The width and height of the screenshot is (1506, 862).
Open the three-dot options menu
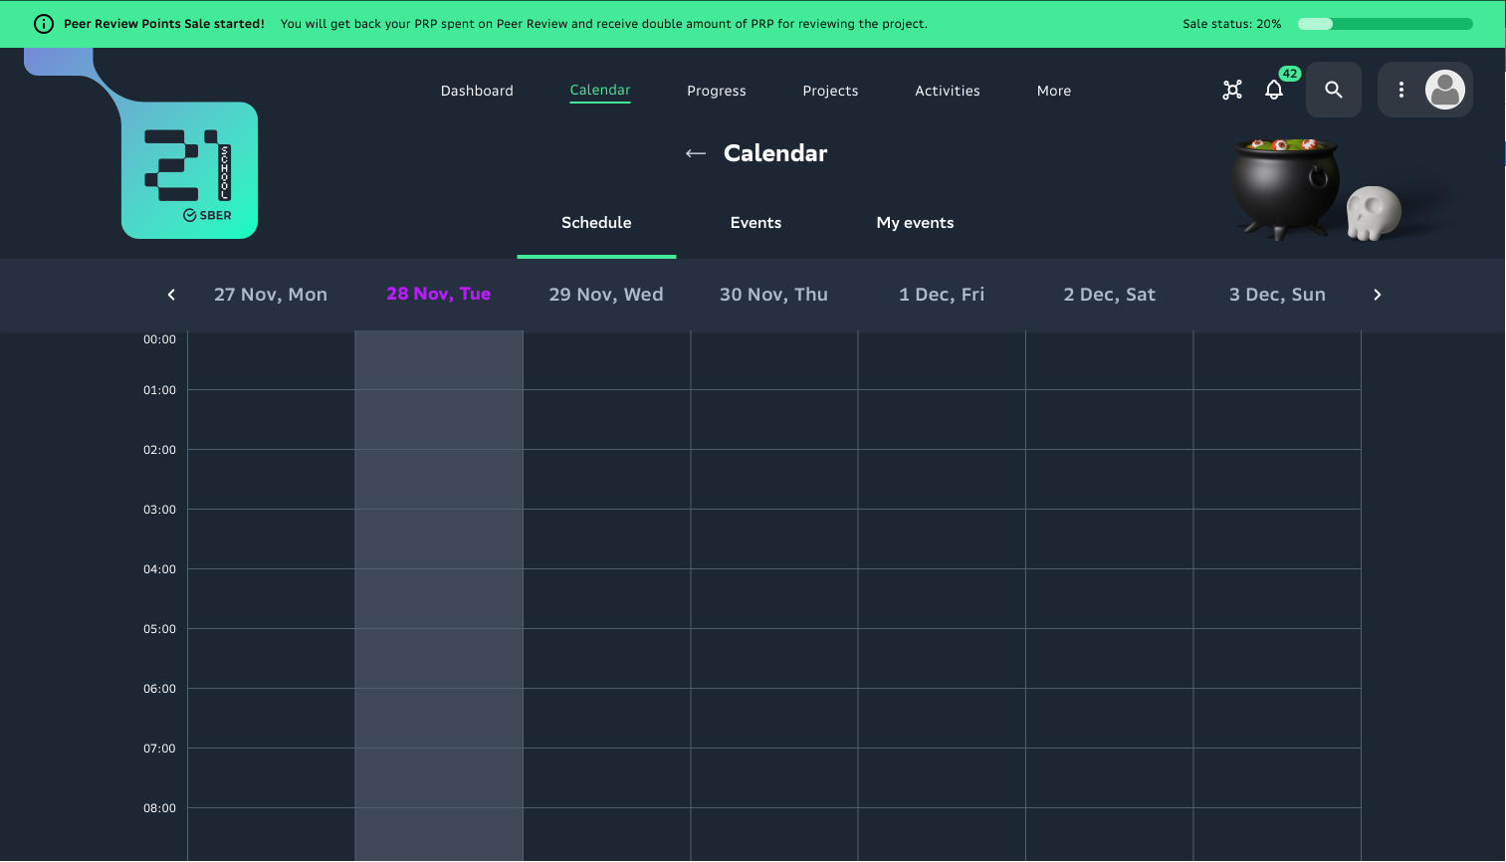[1401, 91]
